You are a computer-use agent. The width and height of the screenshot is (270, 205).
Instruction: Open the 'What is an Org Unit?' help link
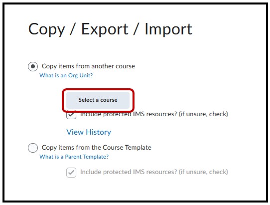click(66, 75)
